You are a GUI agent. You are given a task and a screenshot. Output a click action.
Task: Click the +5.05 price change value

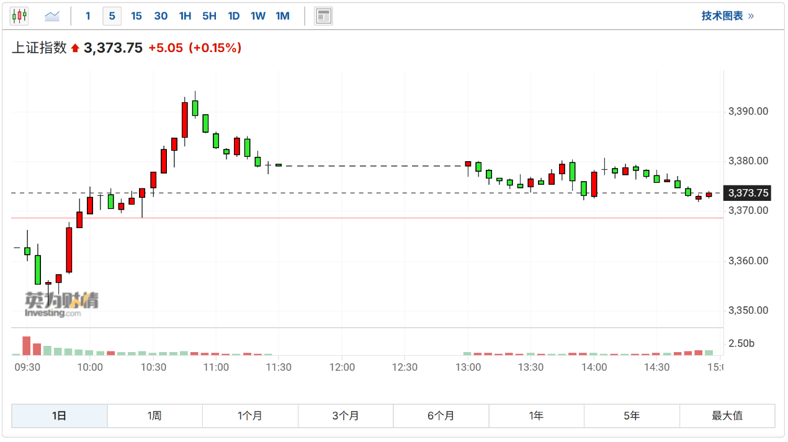(166, 48)
